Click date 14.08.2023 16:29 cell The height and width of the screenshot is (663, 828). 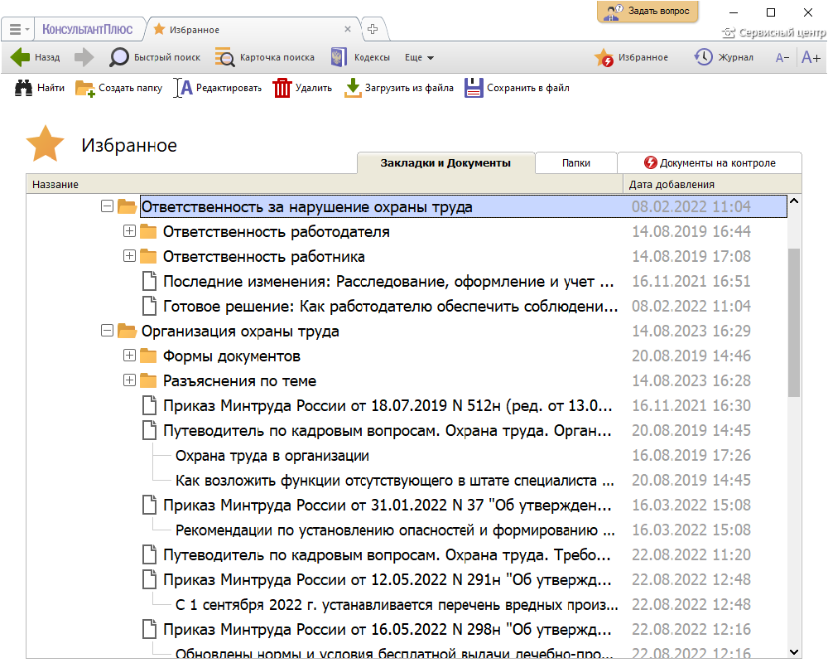pyautogui.click(x=691, y=331)
